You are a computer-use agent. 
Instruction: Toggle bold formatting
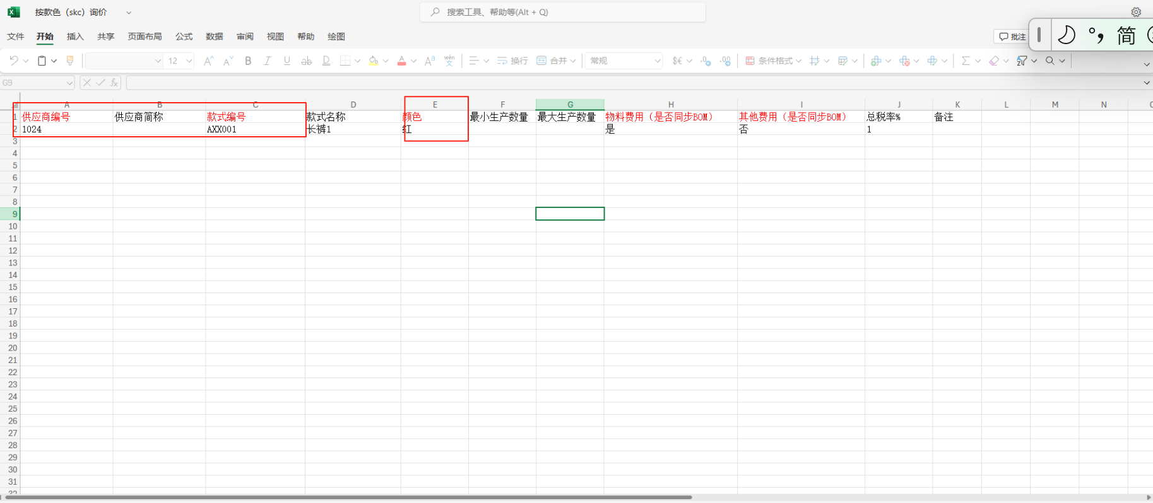(x=248, y=61)
